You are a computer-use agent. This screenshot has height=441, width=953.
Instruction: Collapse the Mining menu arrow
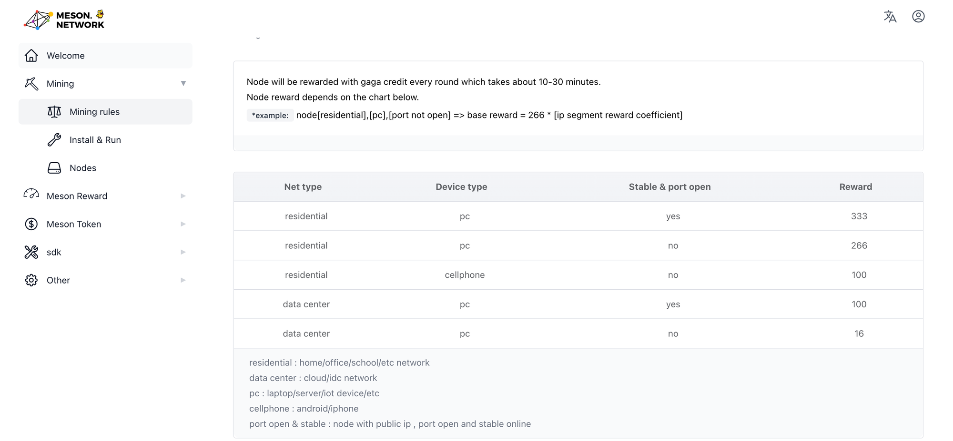click(x=183, y=84)
